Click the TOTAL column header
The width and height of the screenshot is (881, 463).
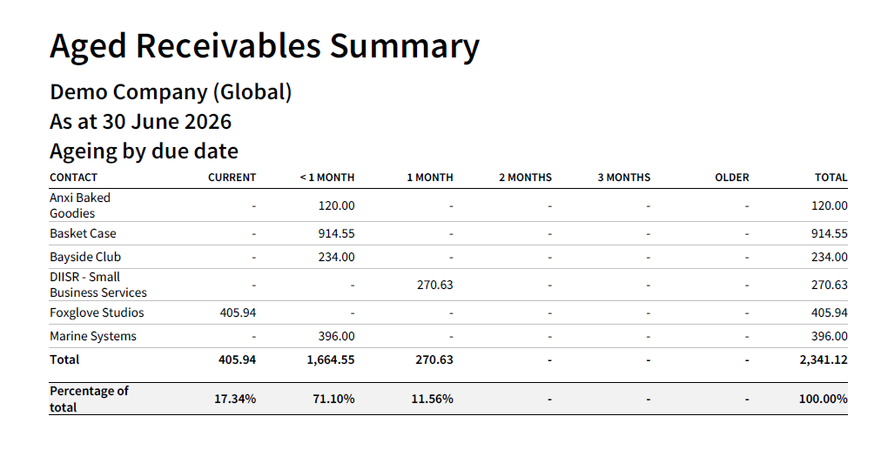pyautogui.click(x=831, y=178)
